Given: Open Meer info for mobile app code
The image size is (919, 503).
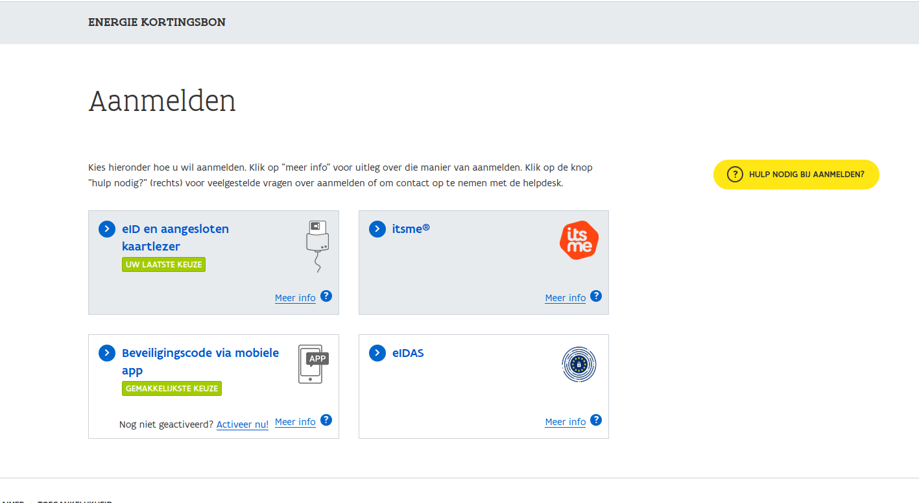Looking at the screenshot, I should point(295,422).
